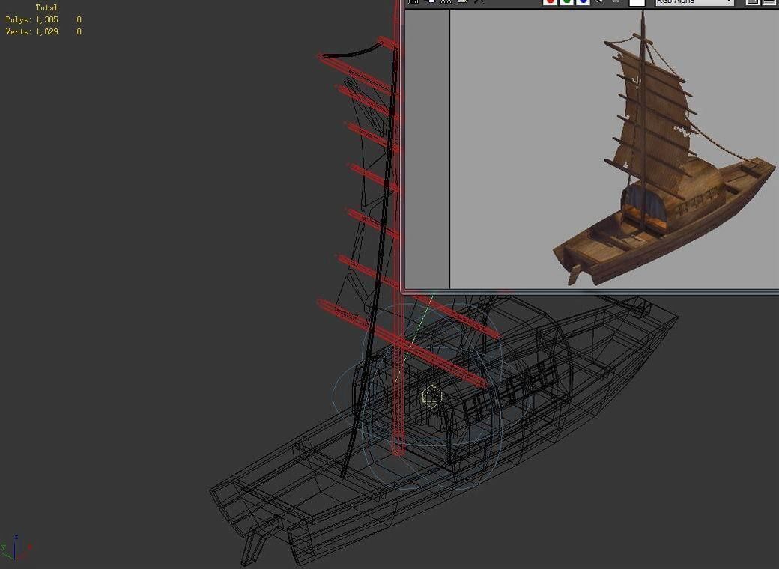Image resolution: width=779 pixels, height=569 pixels.
Task: Click the rendered boat image preview
Action: [664, 149]
